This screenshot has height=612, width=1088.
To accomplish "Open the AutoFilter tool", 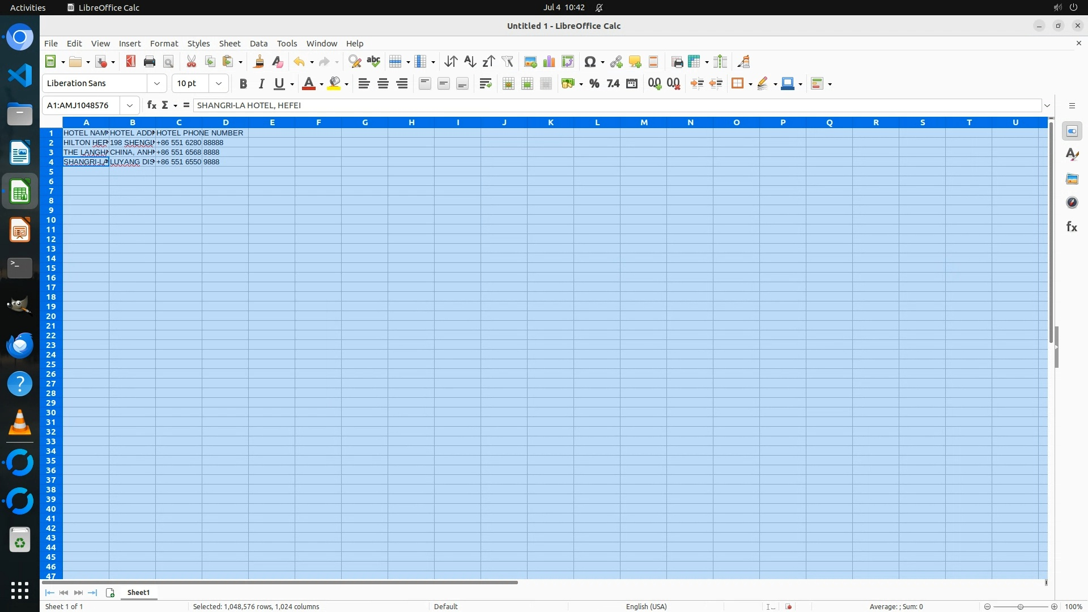I will click(507, 62).
